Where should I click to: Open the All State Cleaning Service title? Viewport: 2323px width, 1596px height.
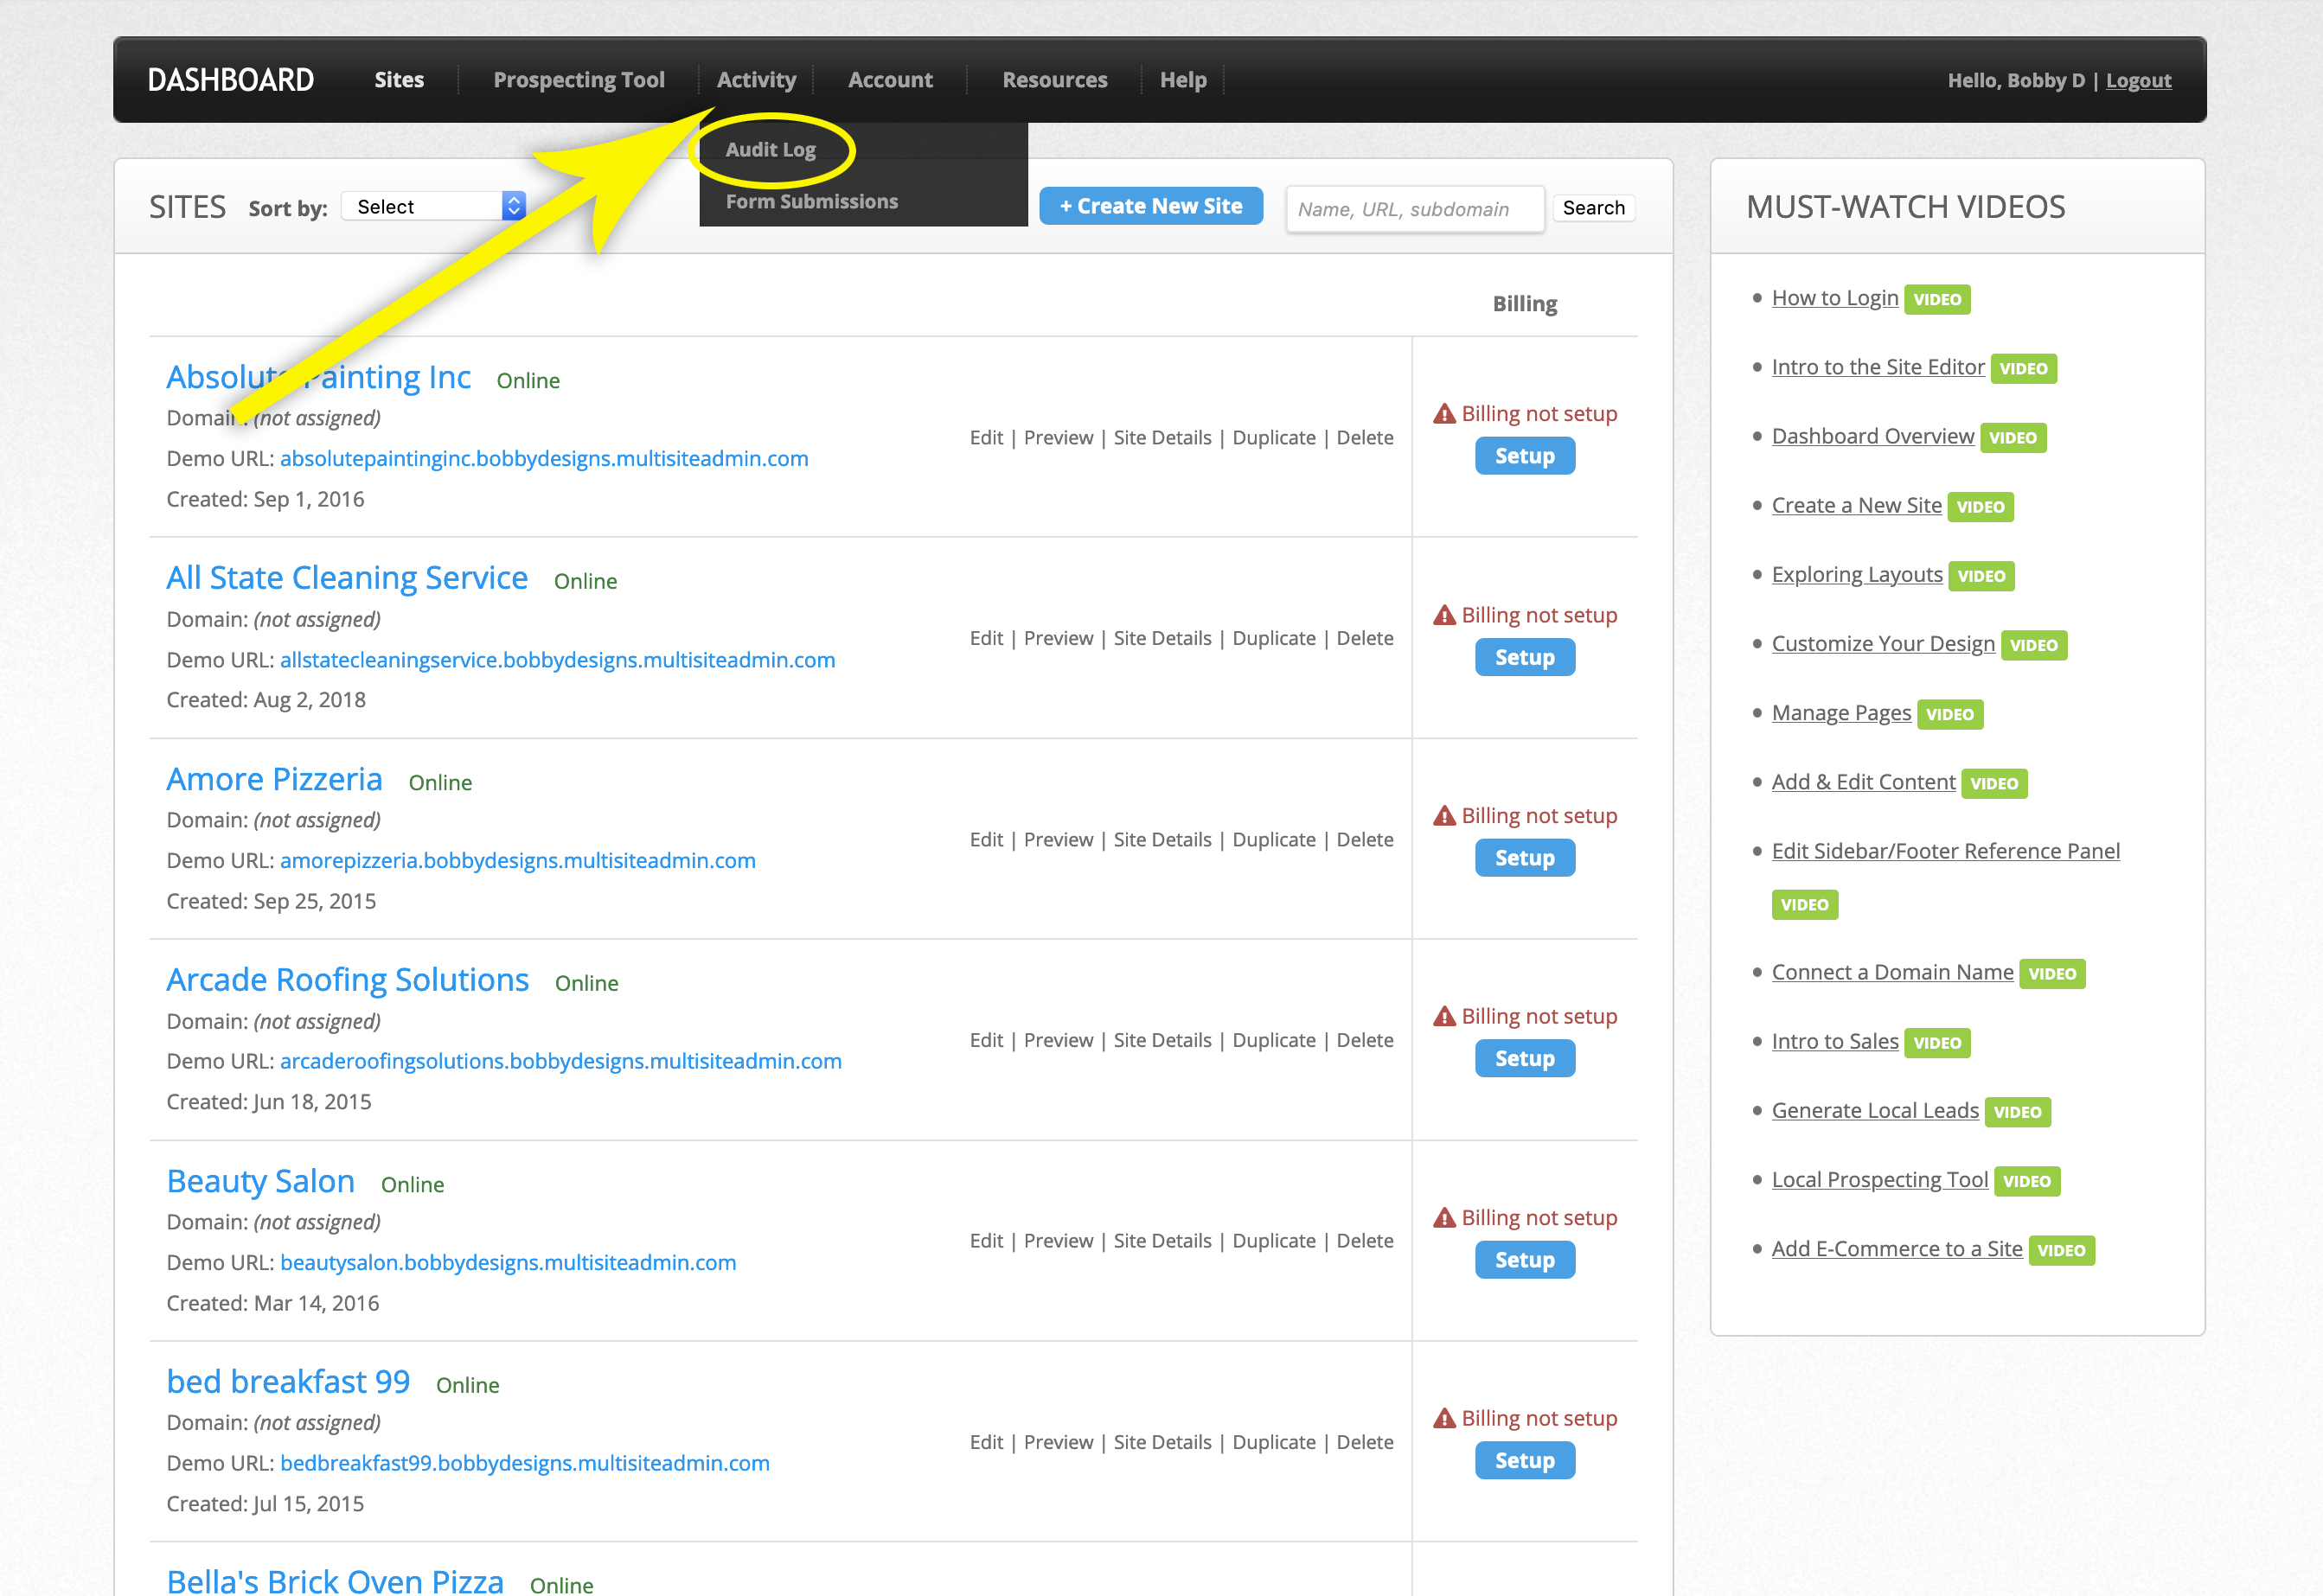[x=347, y=578]
